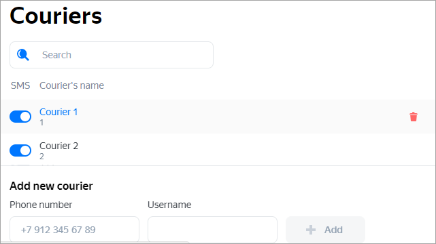436x244 pixels.
Task: Turn off SMS switch for Courier 2
Action: (x=20, y=150)
